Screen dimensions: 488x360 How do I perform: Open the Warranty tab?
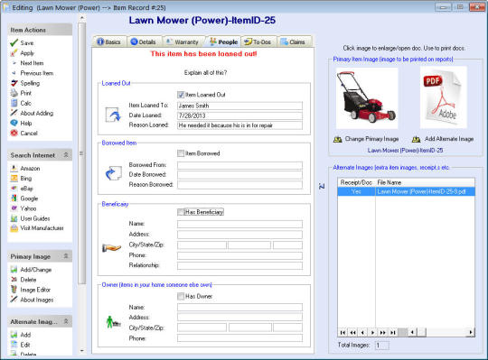coord(183,42)
